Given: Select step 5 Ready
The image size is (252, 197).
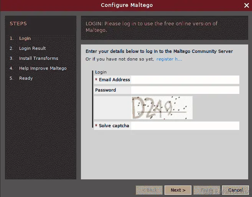Looking at the screenshot, I should pos(21,78).
